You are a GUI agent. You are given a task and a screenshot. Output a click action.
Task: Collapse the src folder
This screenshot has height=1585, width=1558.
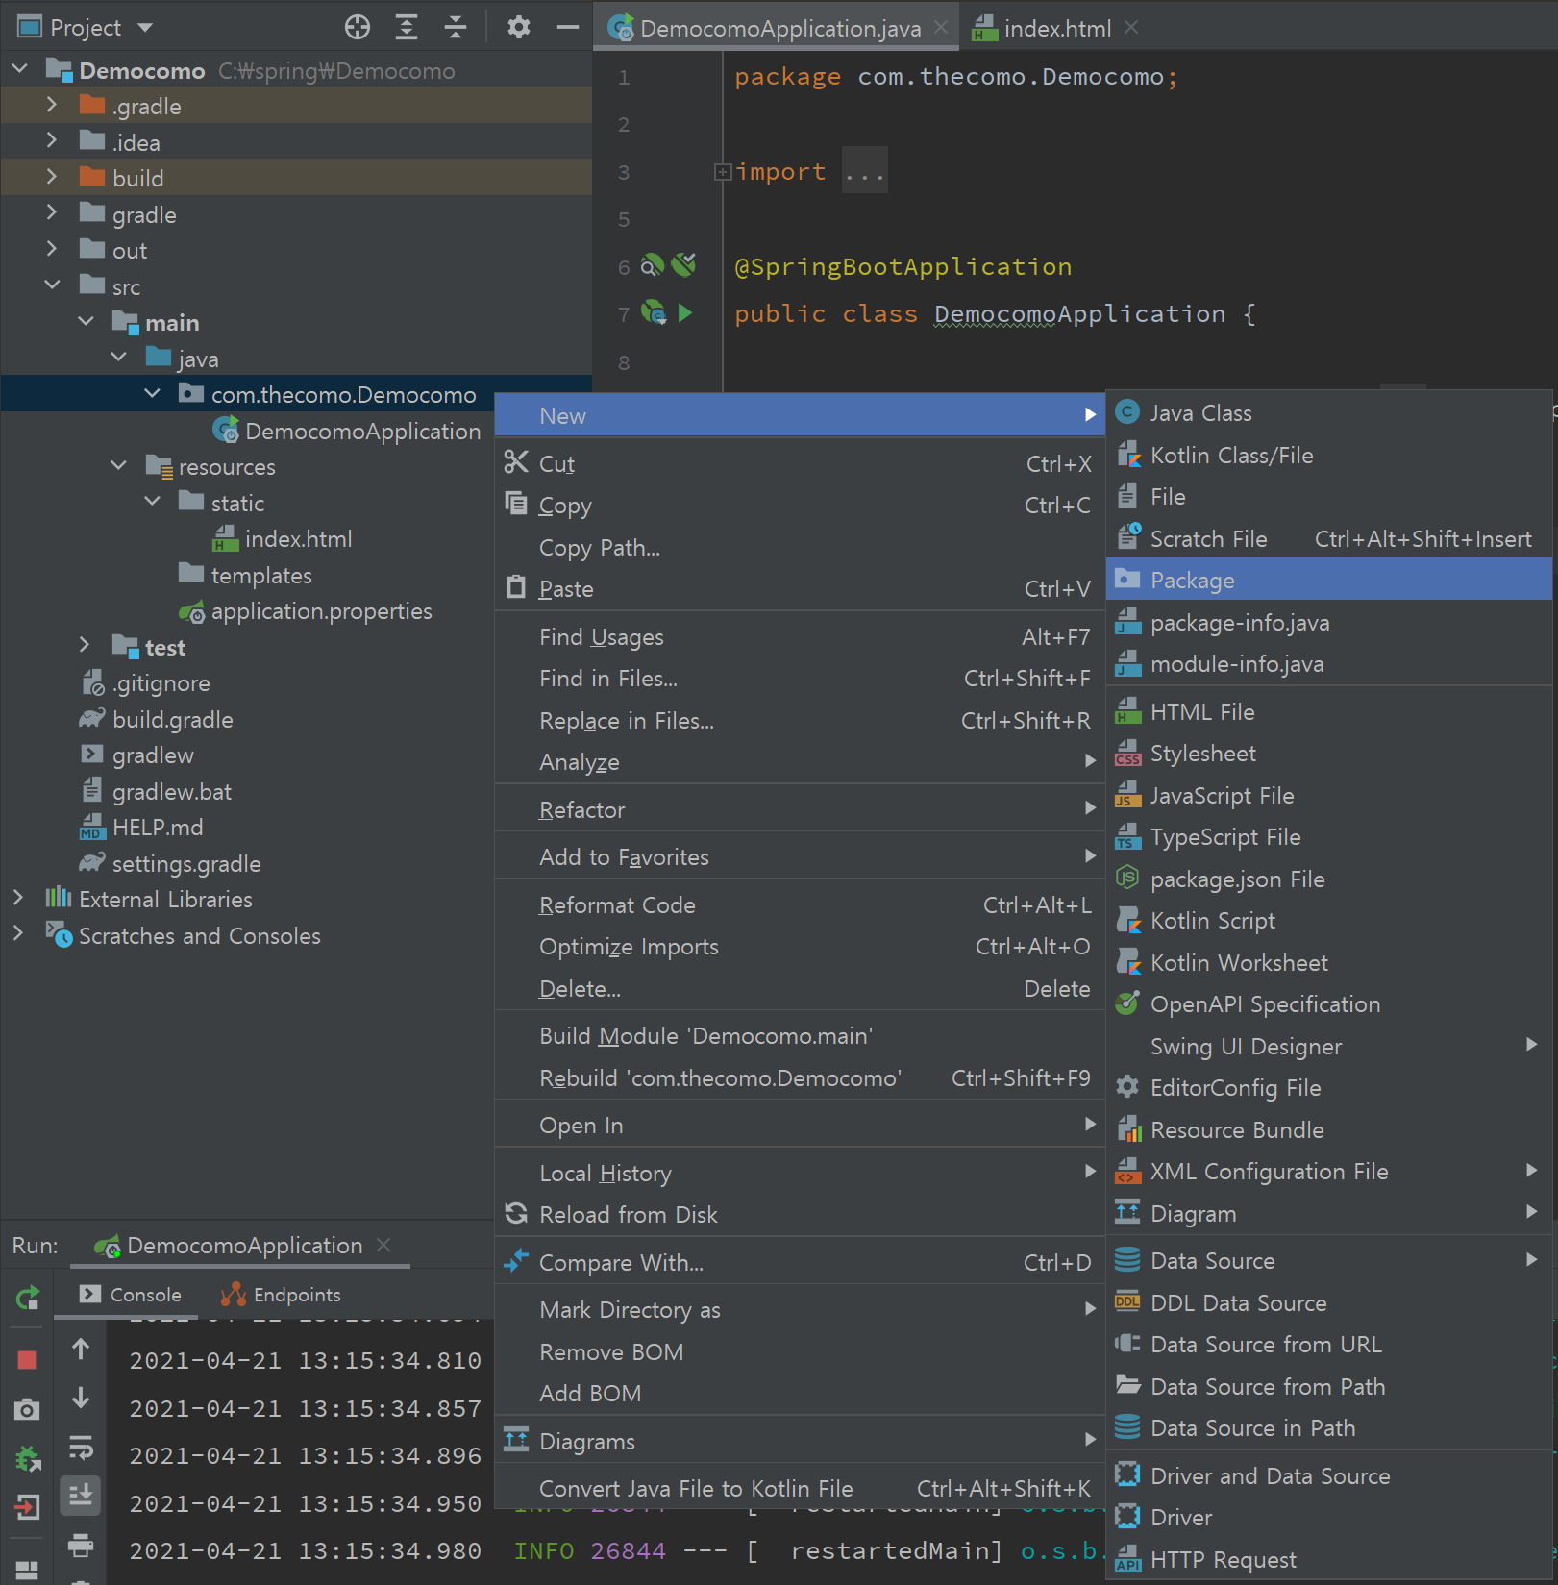point(52,285)
